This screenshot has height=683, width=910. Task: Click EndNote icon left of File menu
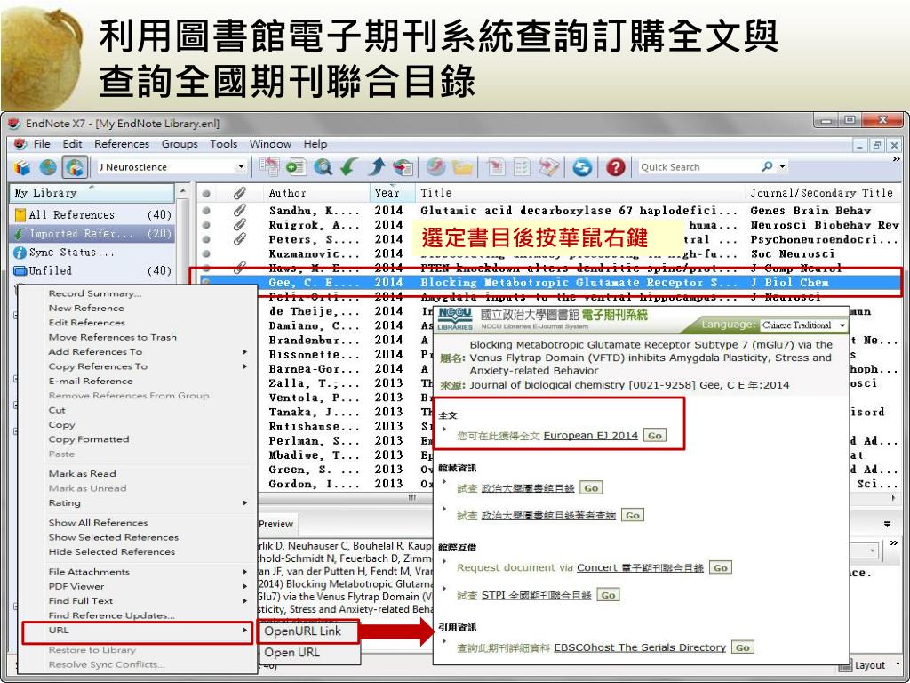click(21, 143)
